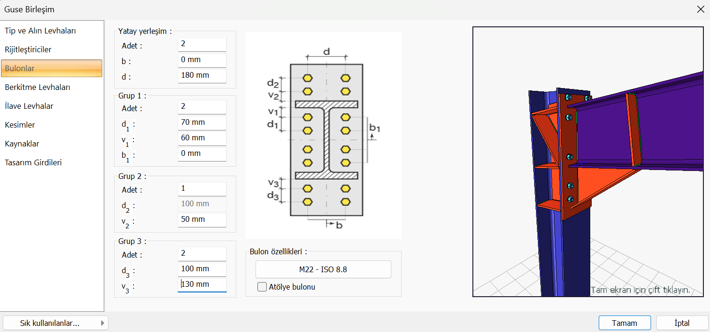The height and width of the screenshot is (332, 710).
Task: Click the Grup 1 d1 field with 70 mm
Action: pyautogui.click(x=202, y=122)
